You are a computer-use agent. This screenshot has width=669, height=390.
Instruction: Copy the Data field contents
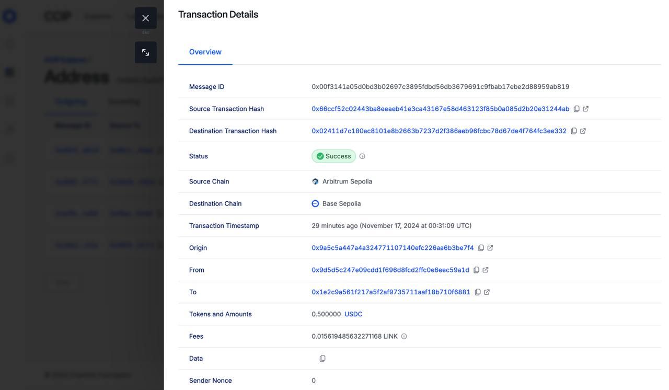tap(322, 359)
